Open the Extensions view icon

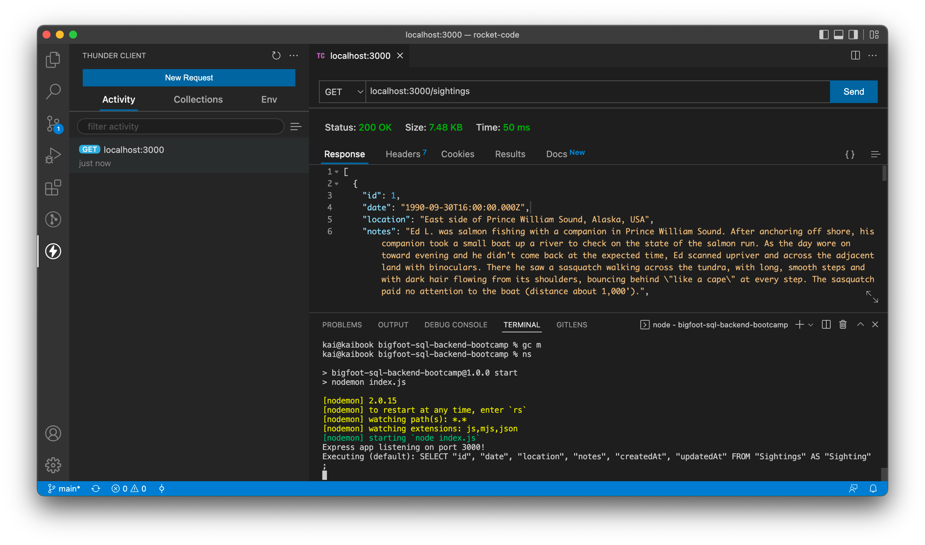coord(53,188)
